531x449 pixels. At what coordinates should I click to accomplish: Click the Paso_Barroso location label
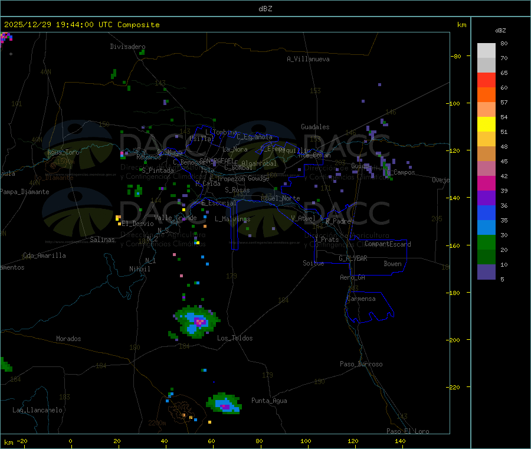pyautogui.click(x=361, y=364)
